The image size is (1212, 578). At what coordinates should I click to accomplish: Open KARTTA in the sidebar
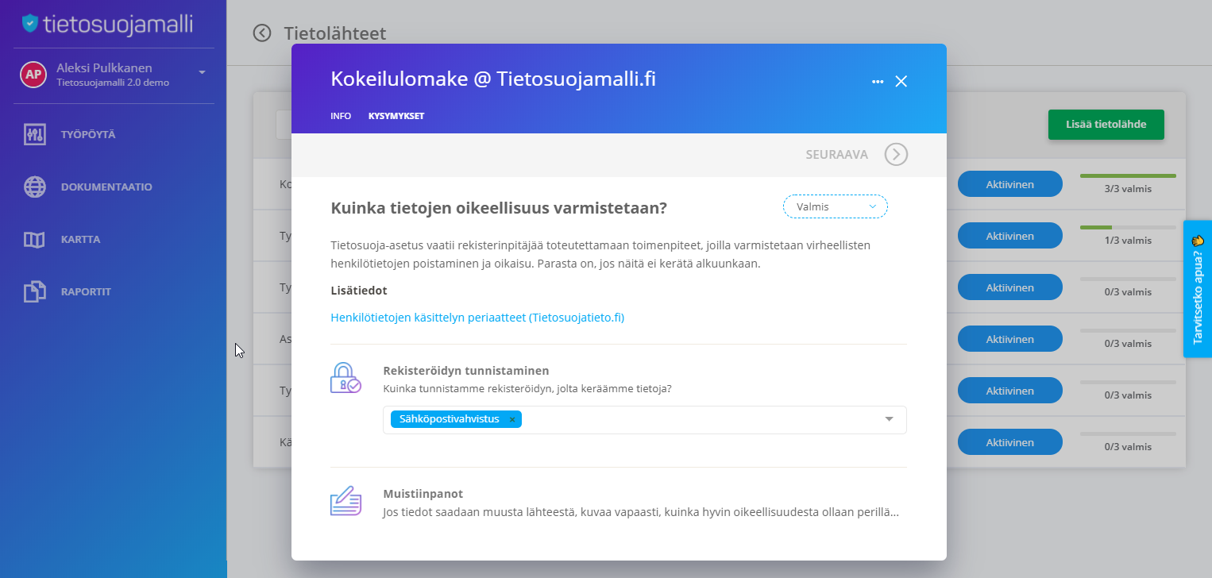[80, 239]
